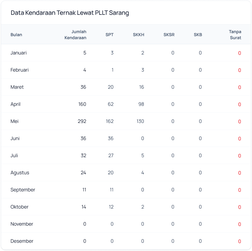This screenshot has height=251, width=252.
Task: Select the Januari row label
Action: tap(19, 53)
